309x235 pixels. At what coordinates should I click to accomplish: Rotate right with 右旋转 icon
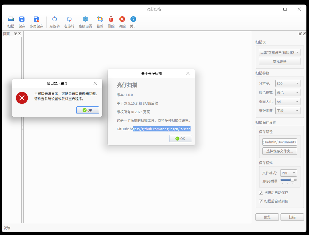pyautogui.click(x=69, y=22)
